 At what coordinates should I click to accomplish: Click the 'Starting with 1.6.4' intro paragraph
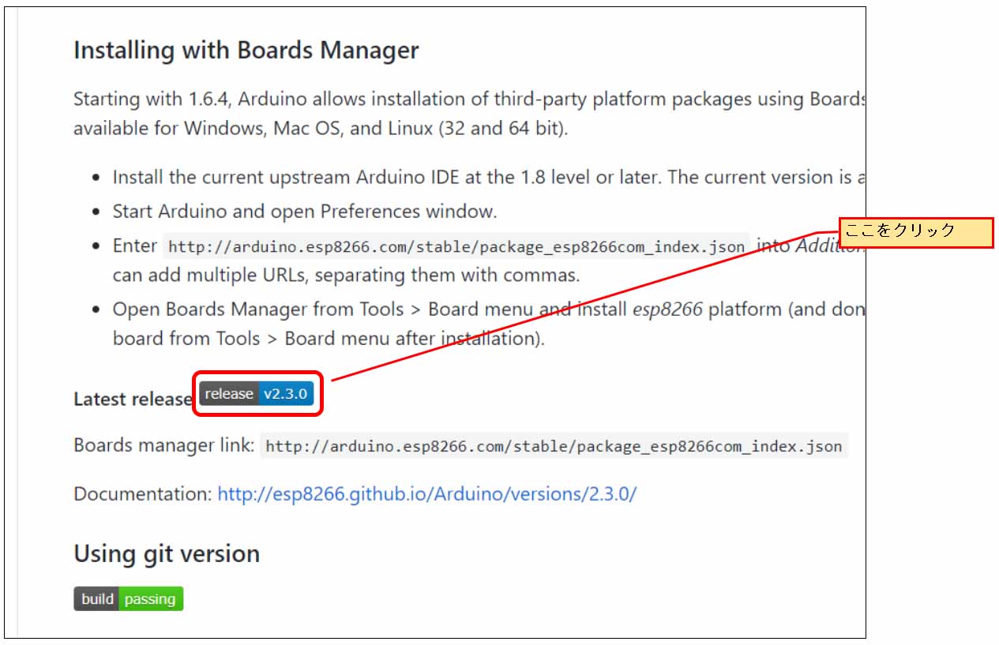469,114
